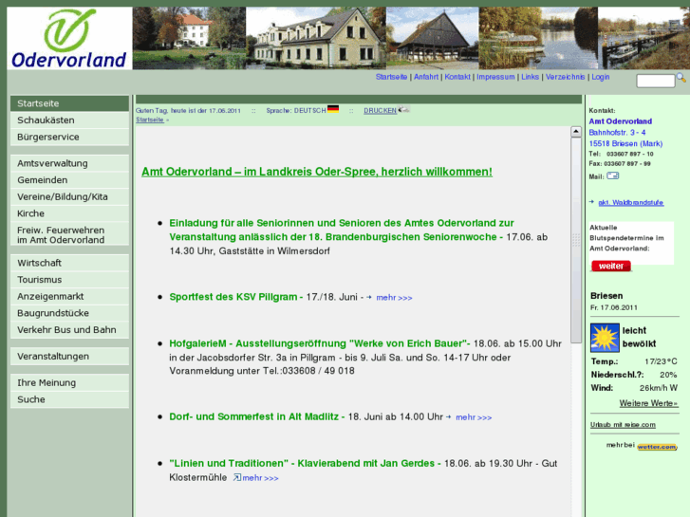Viewport: 690px width, 517px height.
Task: Click red weiter button for Blutspendetermine
Action: (611, 266)
